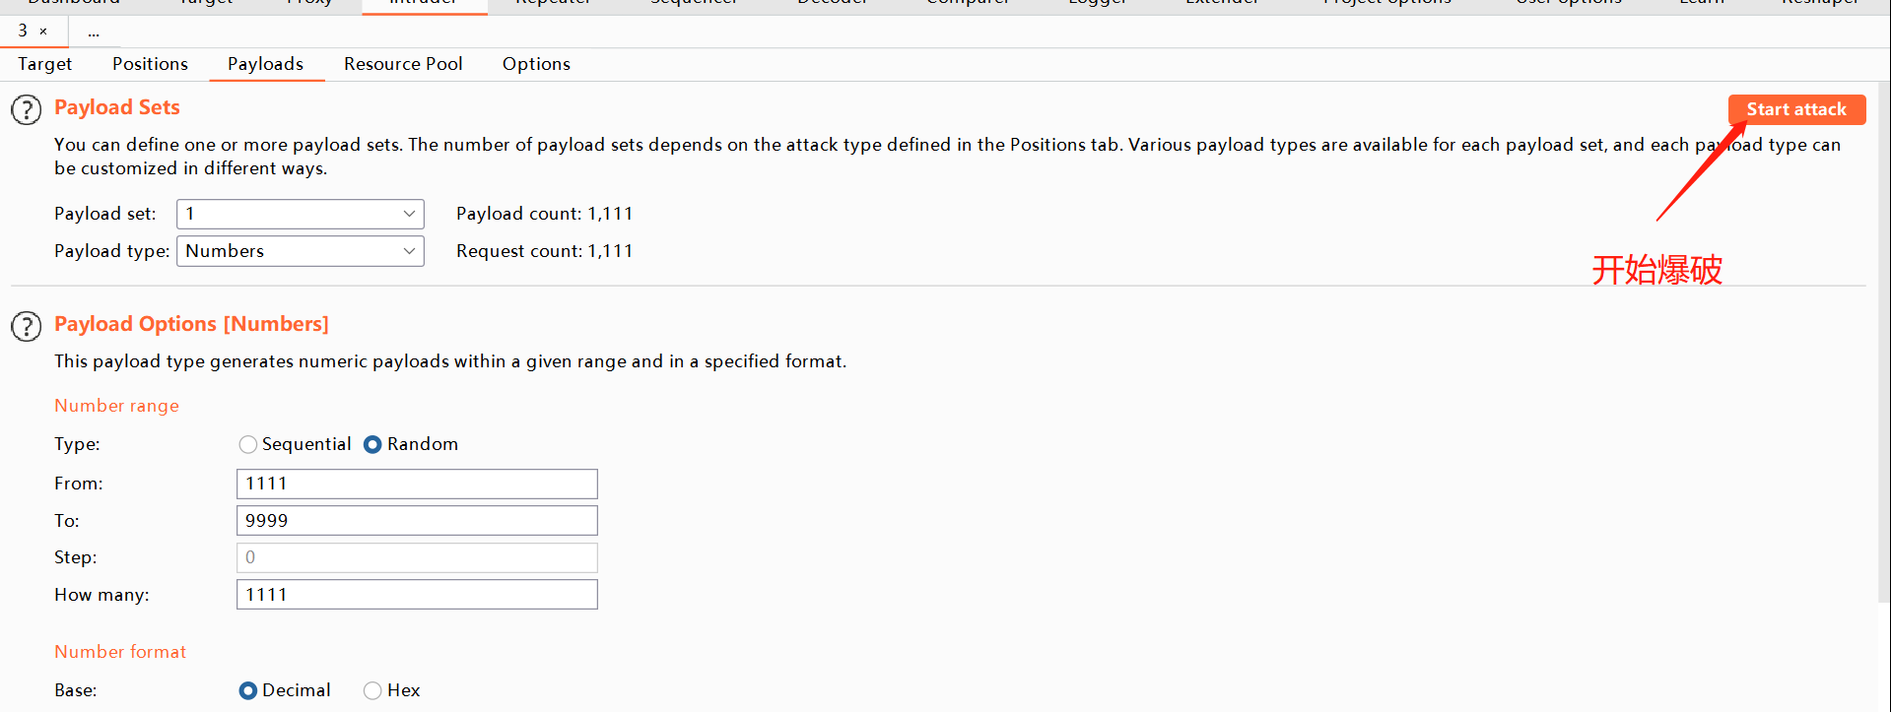
Task: Click the From value field showing 1111
Action: (x=416, y=484)
